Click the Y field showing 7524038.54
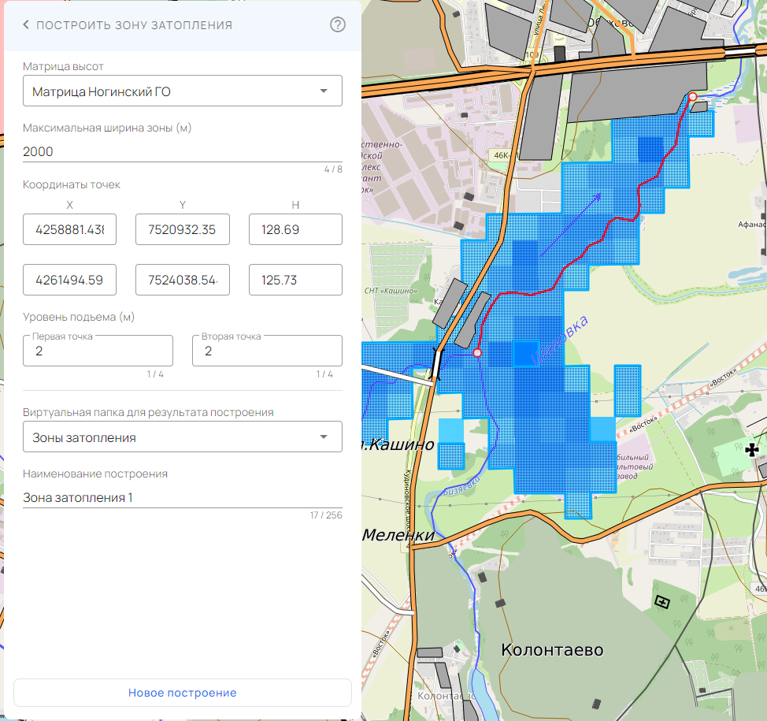The width and height of the screenshot is (767, 721). tap(182, 279)
